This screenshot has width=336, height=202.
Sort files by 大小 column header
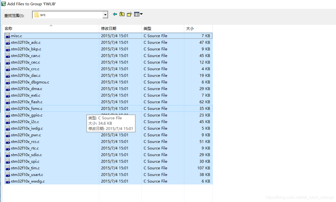coord(198,28)
